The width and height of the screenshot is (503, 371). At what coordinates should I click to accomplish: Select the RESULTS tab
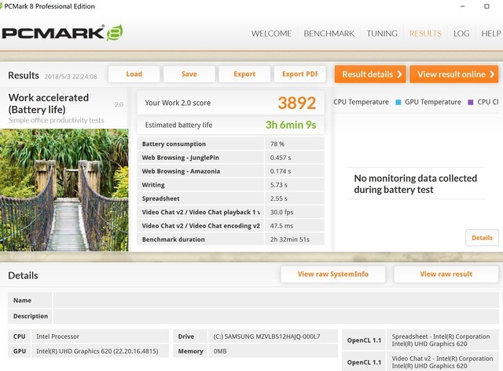tap(425, 34)
